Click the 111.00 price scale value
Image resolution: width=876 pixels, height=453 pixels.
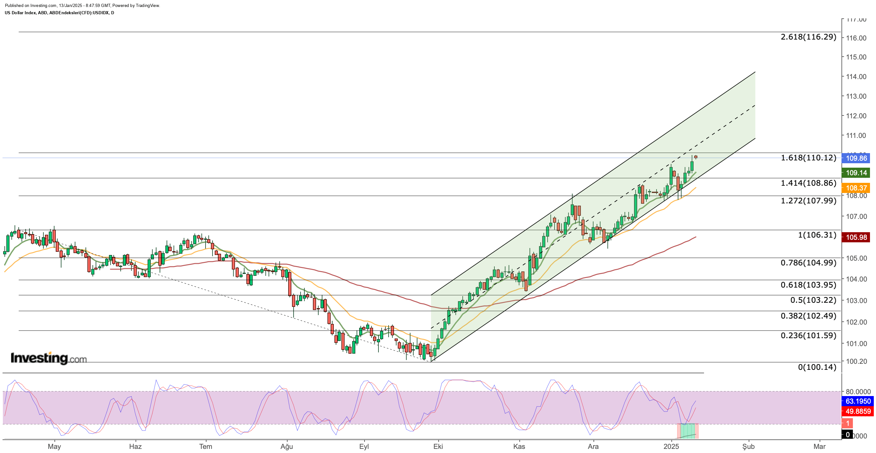coord(856,135)
